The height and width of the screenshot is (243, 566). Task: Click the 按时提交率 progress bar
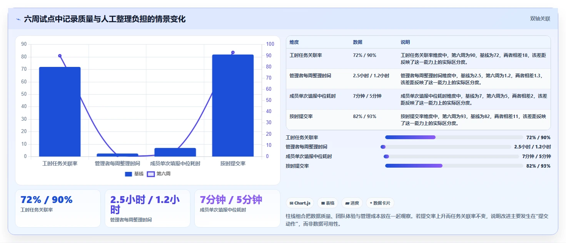pyautogui.click(x=454, y=166)
